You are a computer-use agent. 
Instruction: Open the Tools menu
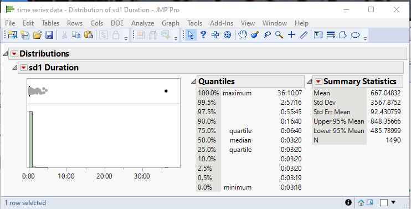(x=194, y=23)
